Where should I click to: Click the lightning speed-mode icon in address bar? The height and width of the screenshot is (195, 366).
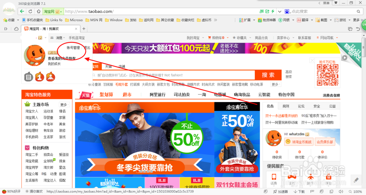(x=273, y=11)
